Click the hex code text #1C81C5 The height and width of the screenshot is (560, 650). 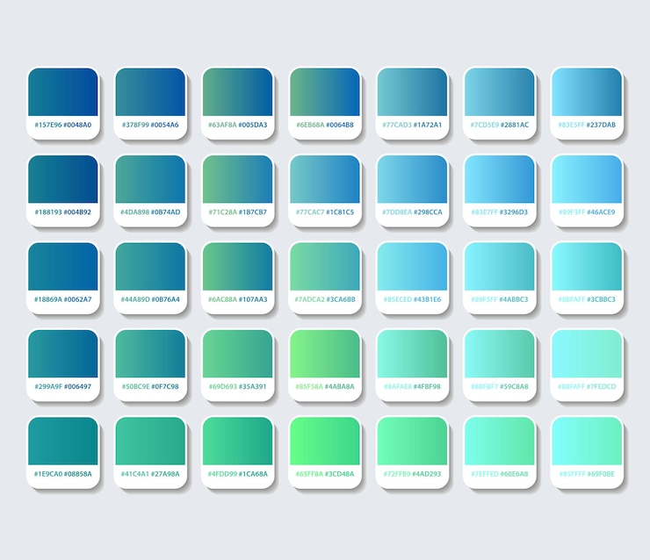340,212
